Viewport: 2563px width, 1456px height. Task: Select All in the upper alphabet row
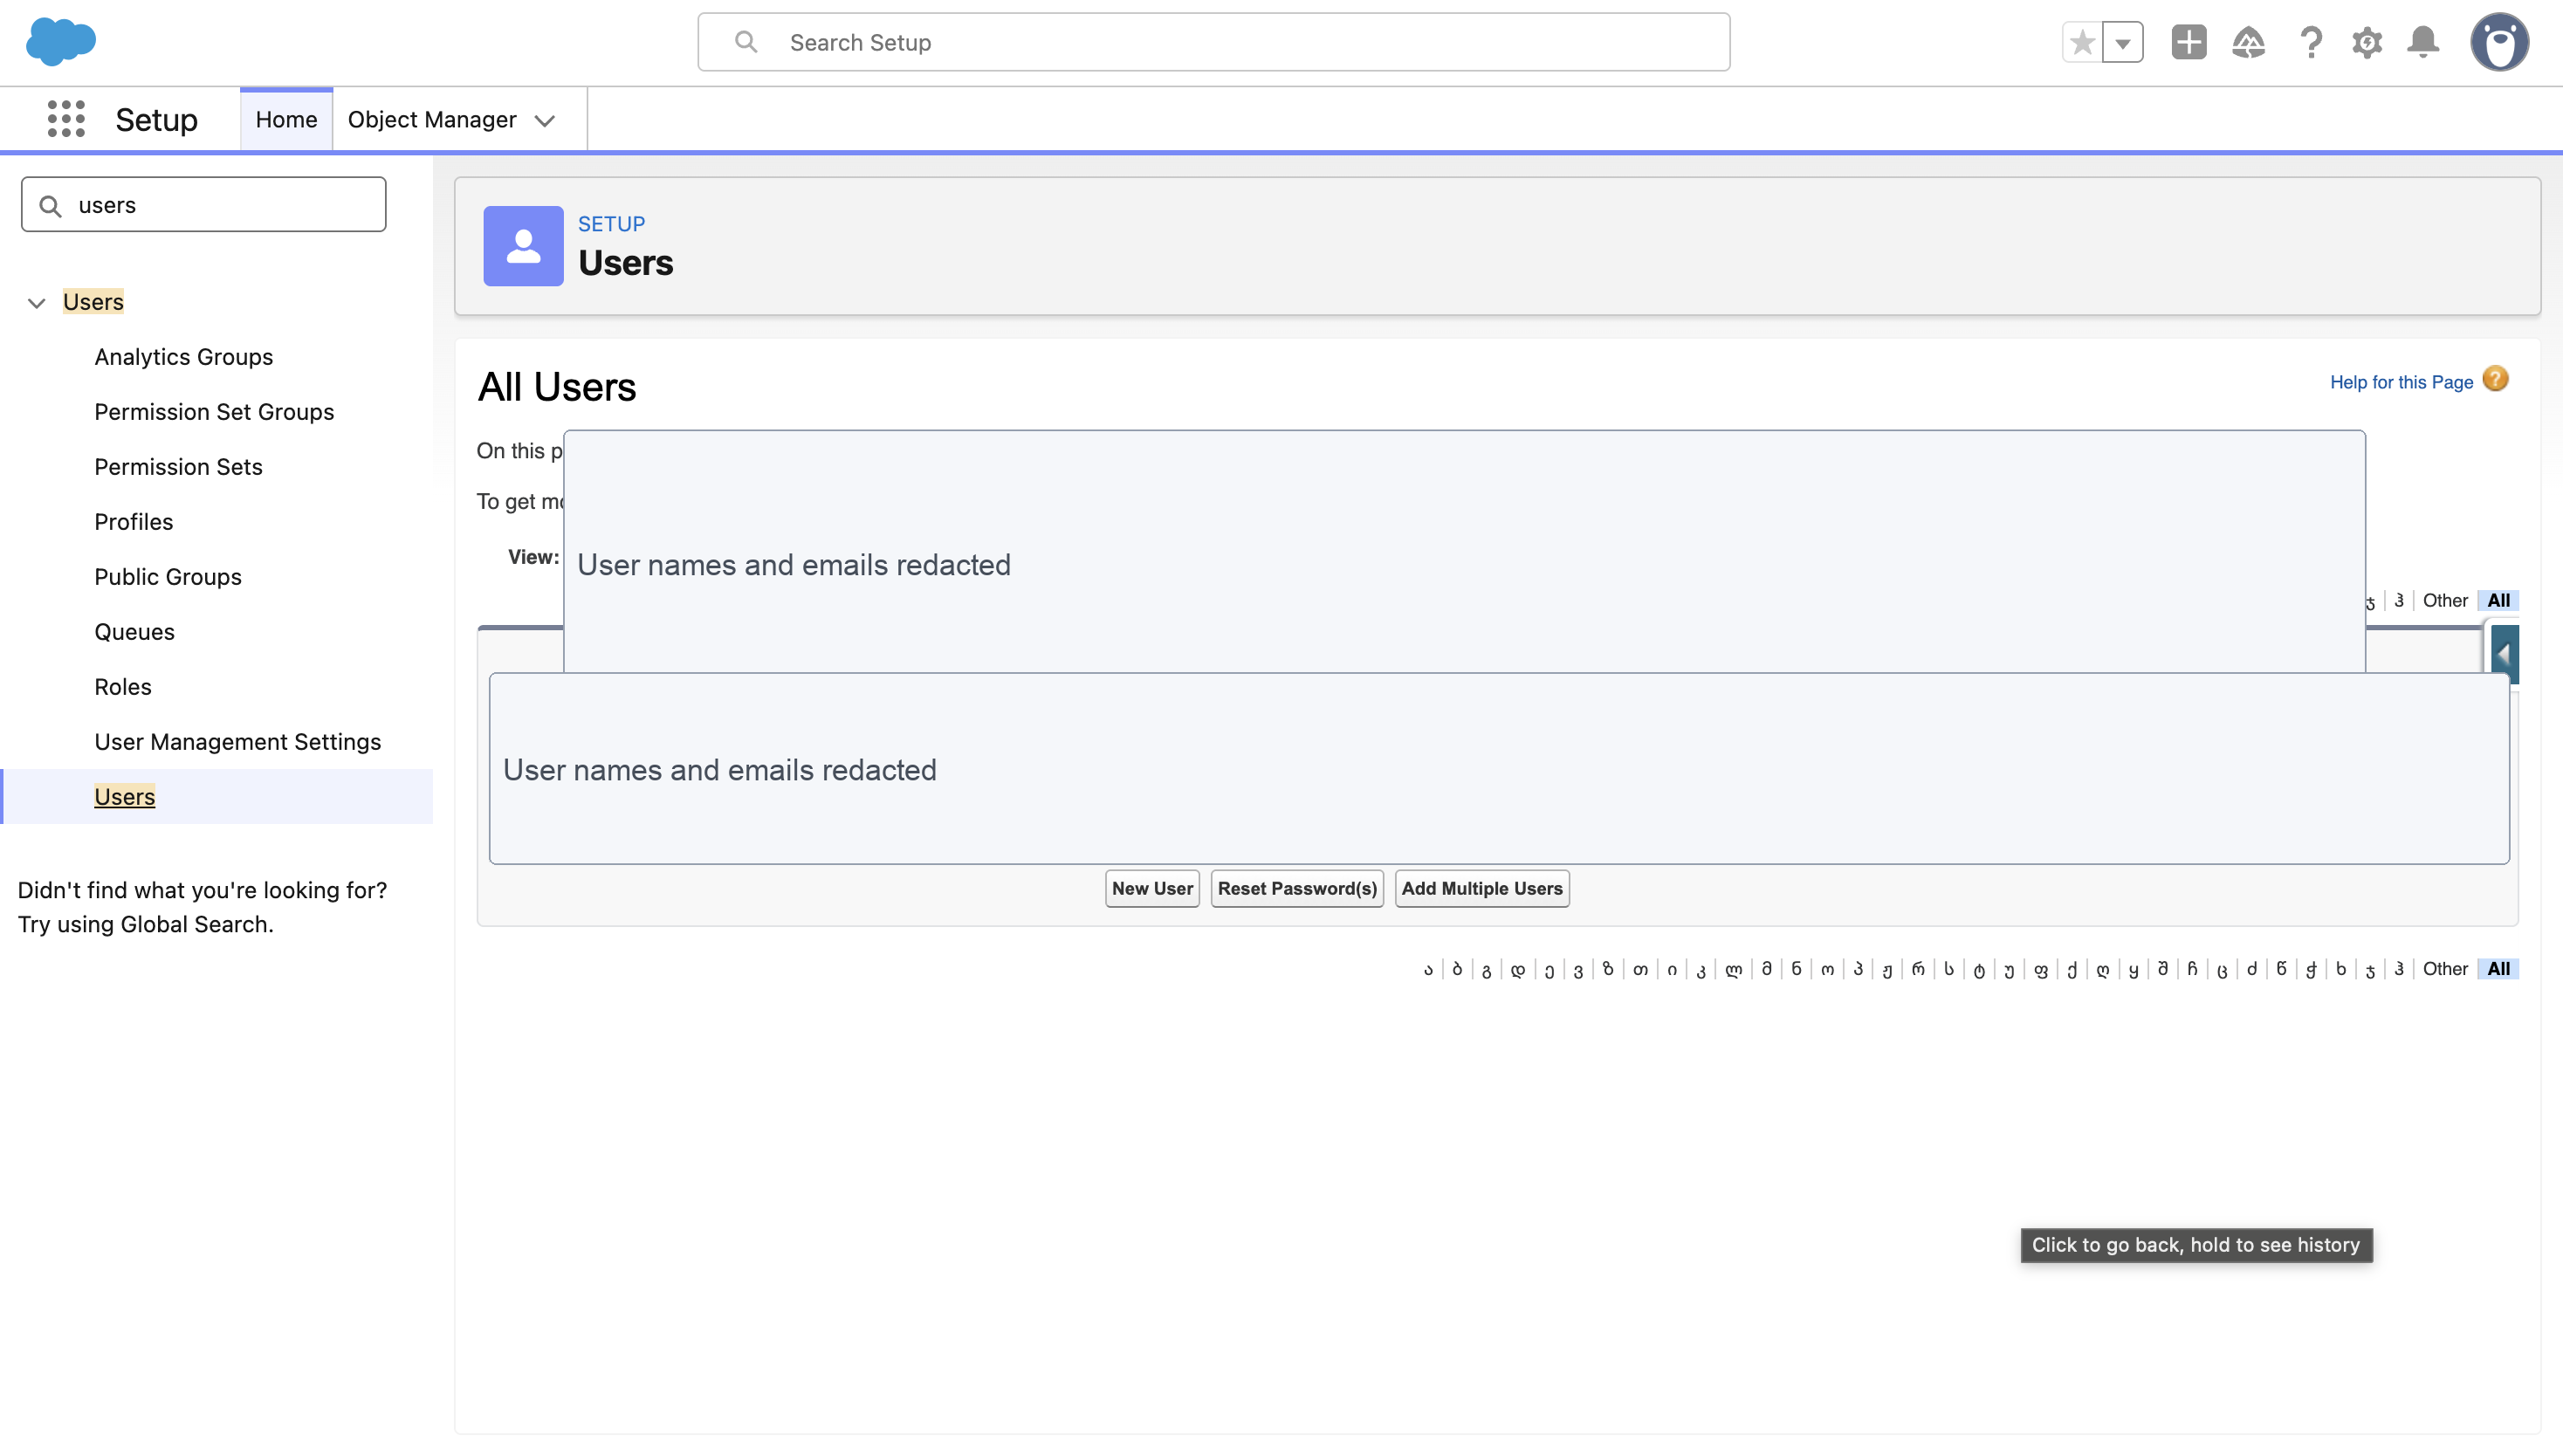click(2498, 600)
